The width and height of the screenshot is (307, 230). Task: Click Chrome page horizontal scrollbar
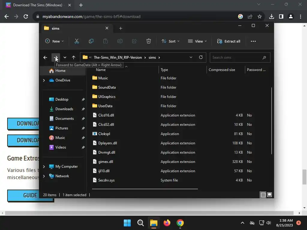pyautogui.click(x=149, y=213)
